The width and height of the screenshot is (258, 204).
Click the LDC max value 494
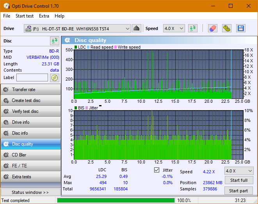tap(103, 183)
